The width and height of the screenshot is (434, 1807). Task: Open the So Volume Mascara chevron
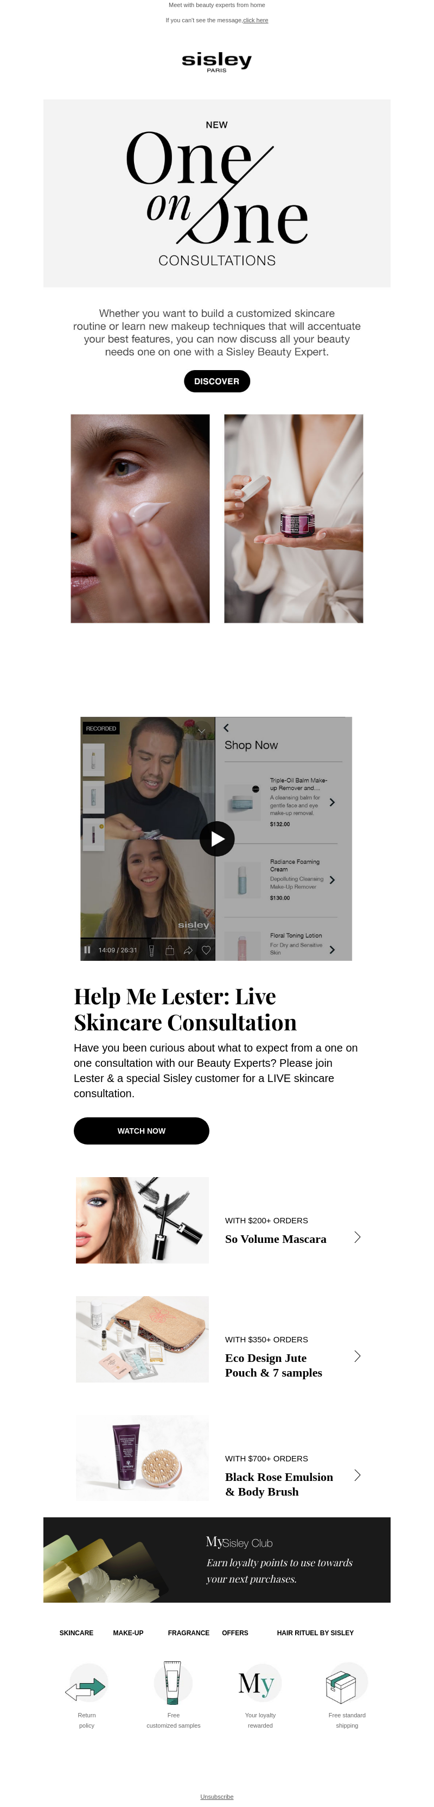358,1237
